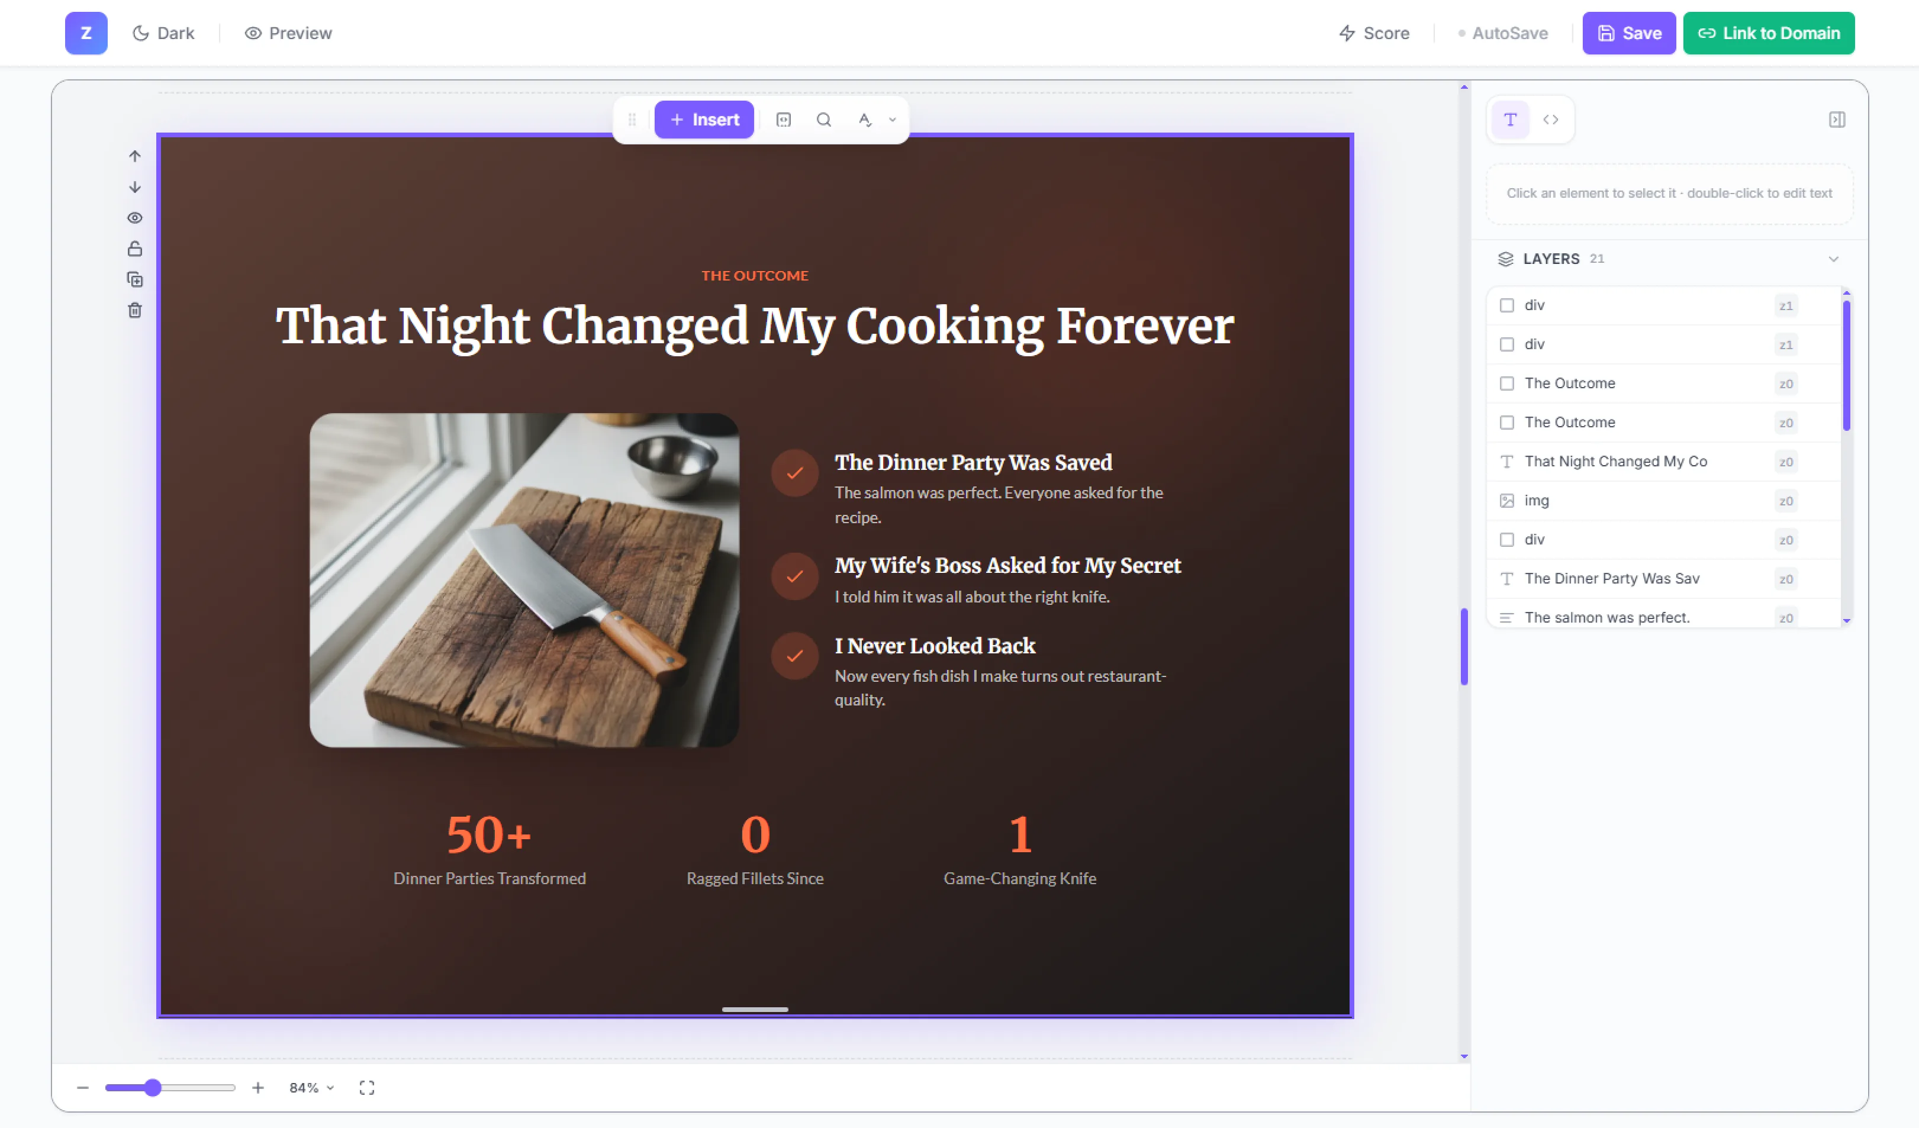Delete the section with trash icon
1919x1128 pixels.
[x=135, y=311]
